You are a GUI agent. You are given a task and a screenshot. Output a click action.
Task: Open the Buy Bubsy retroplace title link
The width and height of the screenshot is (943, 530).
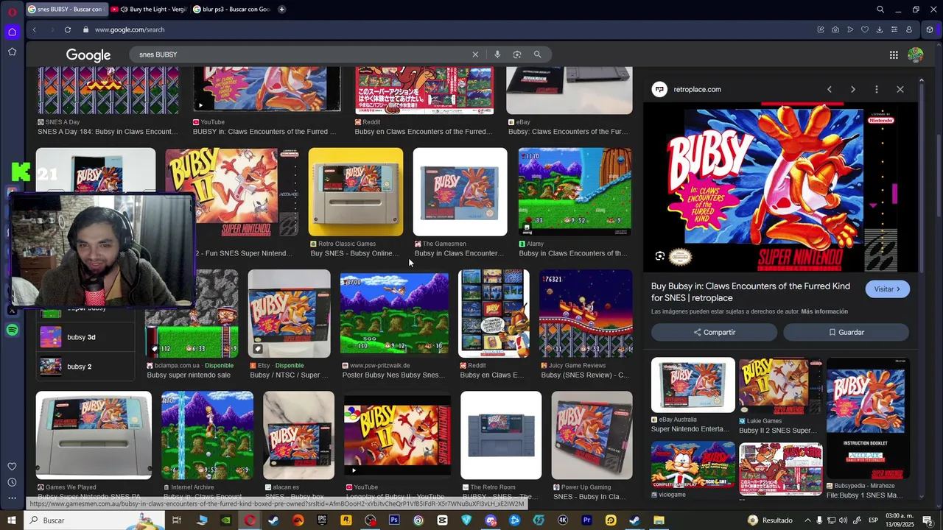(750, 291)
